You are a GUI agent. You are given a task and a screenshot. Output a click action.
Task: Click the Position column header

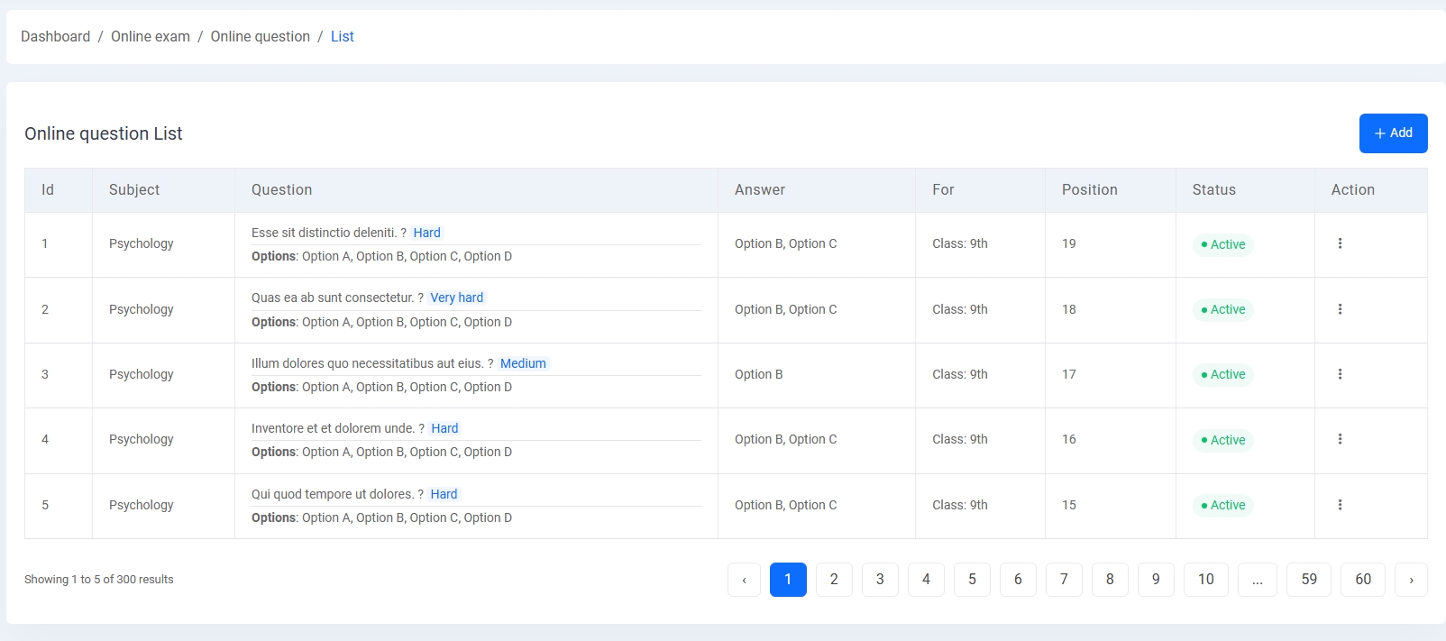pyautogui.click(x=1089, y=190)
